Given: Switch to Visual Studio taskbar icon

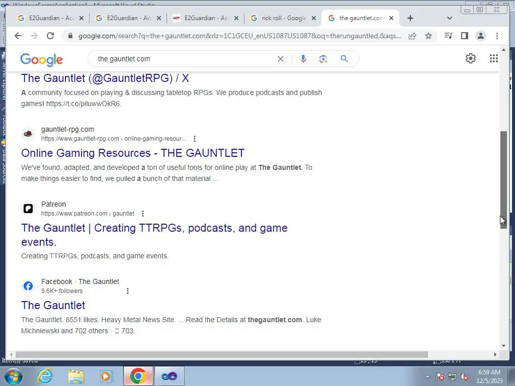Looking at the screenshot, I should (169, 376).
